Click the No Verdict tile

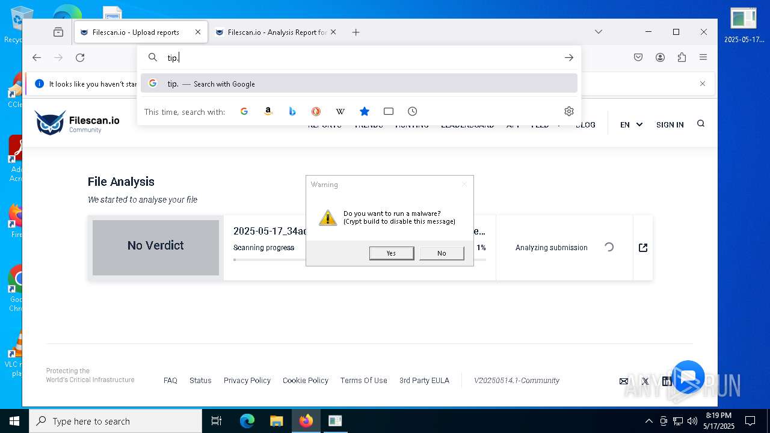[x=156, y=248]
